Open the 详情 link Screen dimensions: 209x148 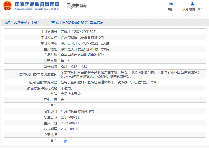pos(64,141)
